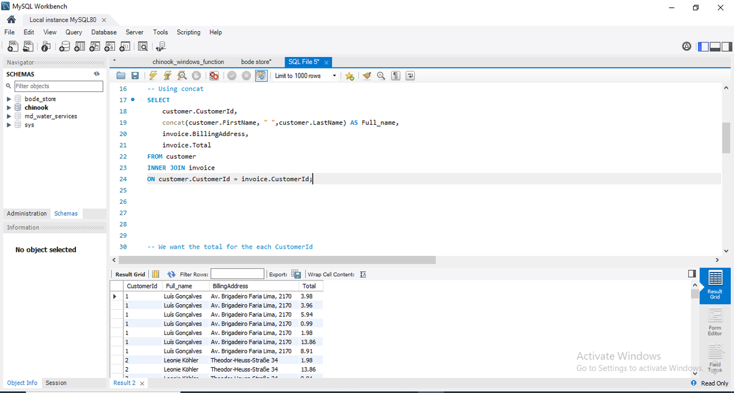The image size is (734, 393).
Task: Expand bode_store schema
Action: 9,99
